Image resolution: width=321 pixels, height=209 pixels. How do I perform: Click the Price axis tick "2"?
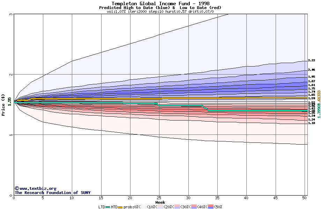click(x=11, y=75)
